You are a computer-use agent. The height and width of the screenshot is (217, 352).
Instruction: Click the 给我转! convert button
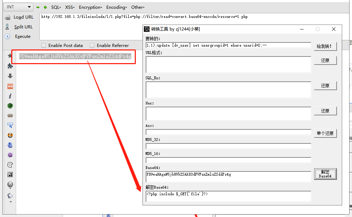(325, 46)
